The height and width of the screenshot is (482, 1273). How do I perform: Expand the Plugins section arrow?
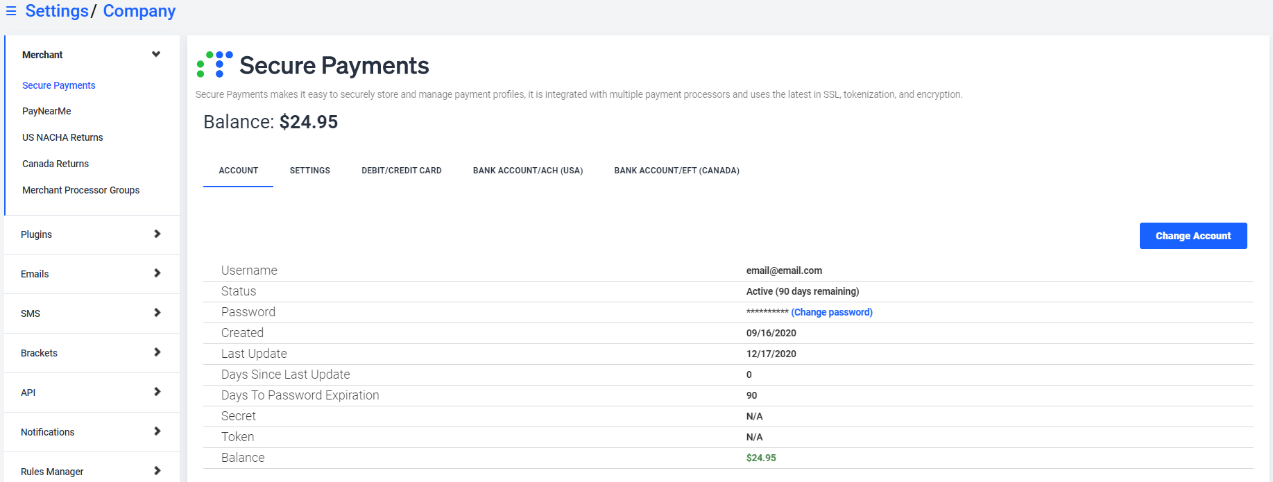(157, 234)
